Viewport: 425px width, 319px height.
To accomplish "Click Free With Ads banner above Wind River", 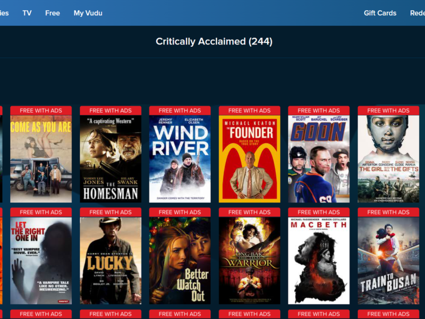I will [x=180, y=111].
